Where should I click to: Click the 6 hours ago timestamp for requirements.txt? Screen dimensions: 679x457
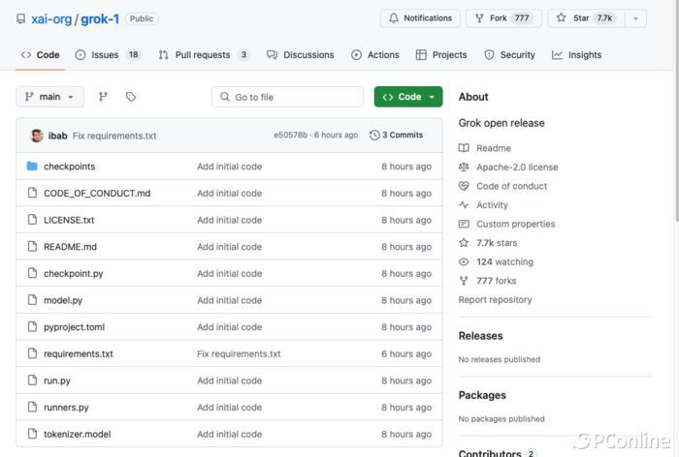point(406,354)
